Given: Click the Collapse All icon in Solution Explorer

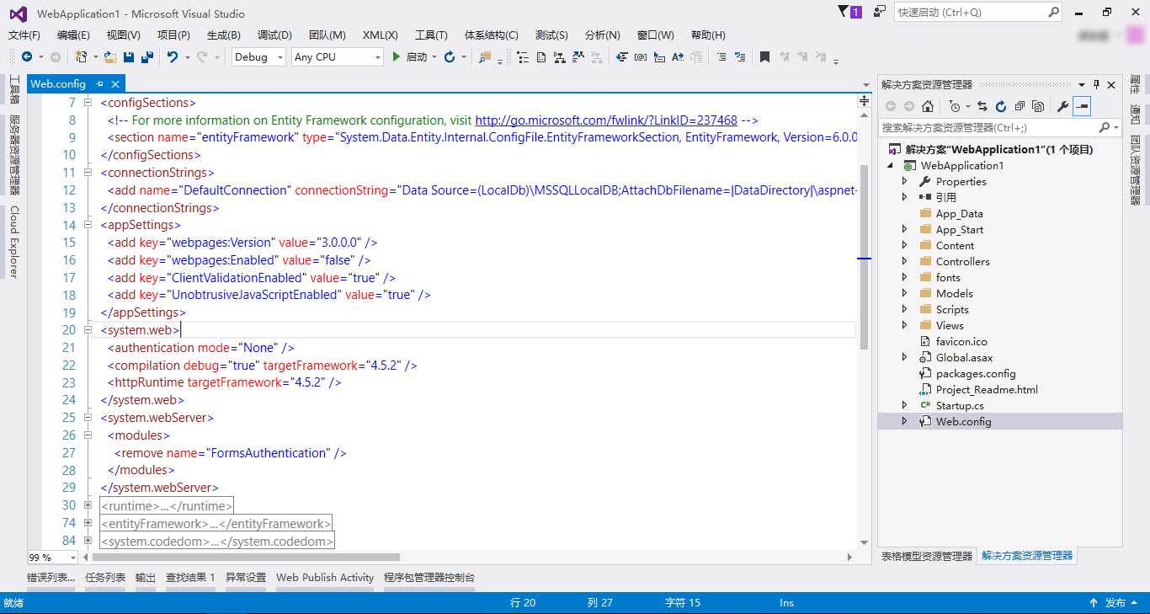Looking at the screenshot, I should click(1020, 106).
